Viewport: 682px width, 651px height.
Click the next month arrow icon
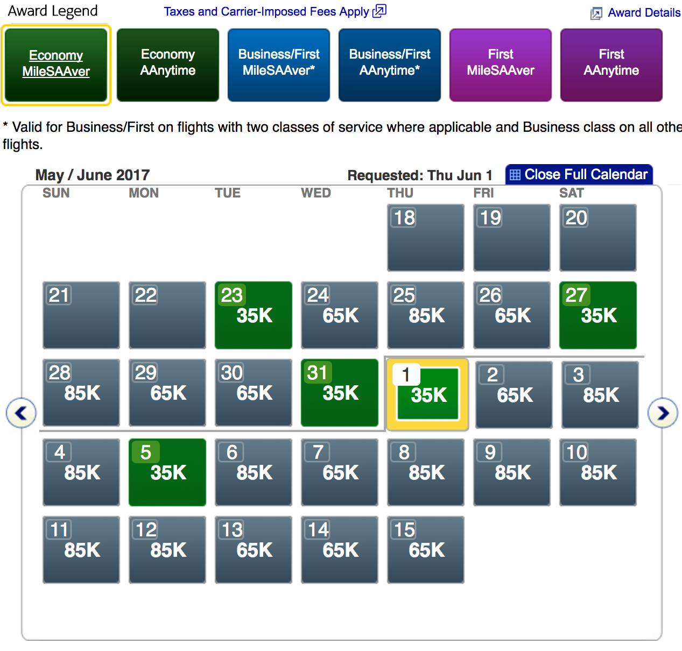tap(663, 413)
